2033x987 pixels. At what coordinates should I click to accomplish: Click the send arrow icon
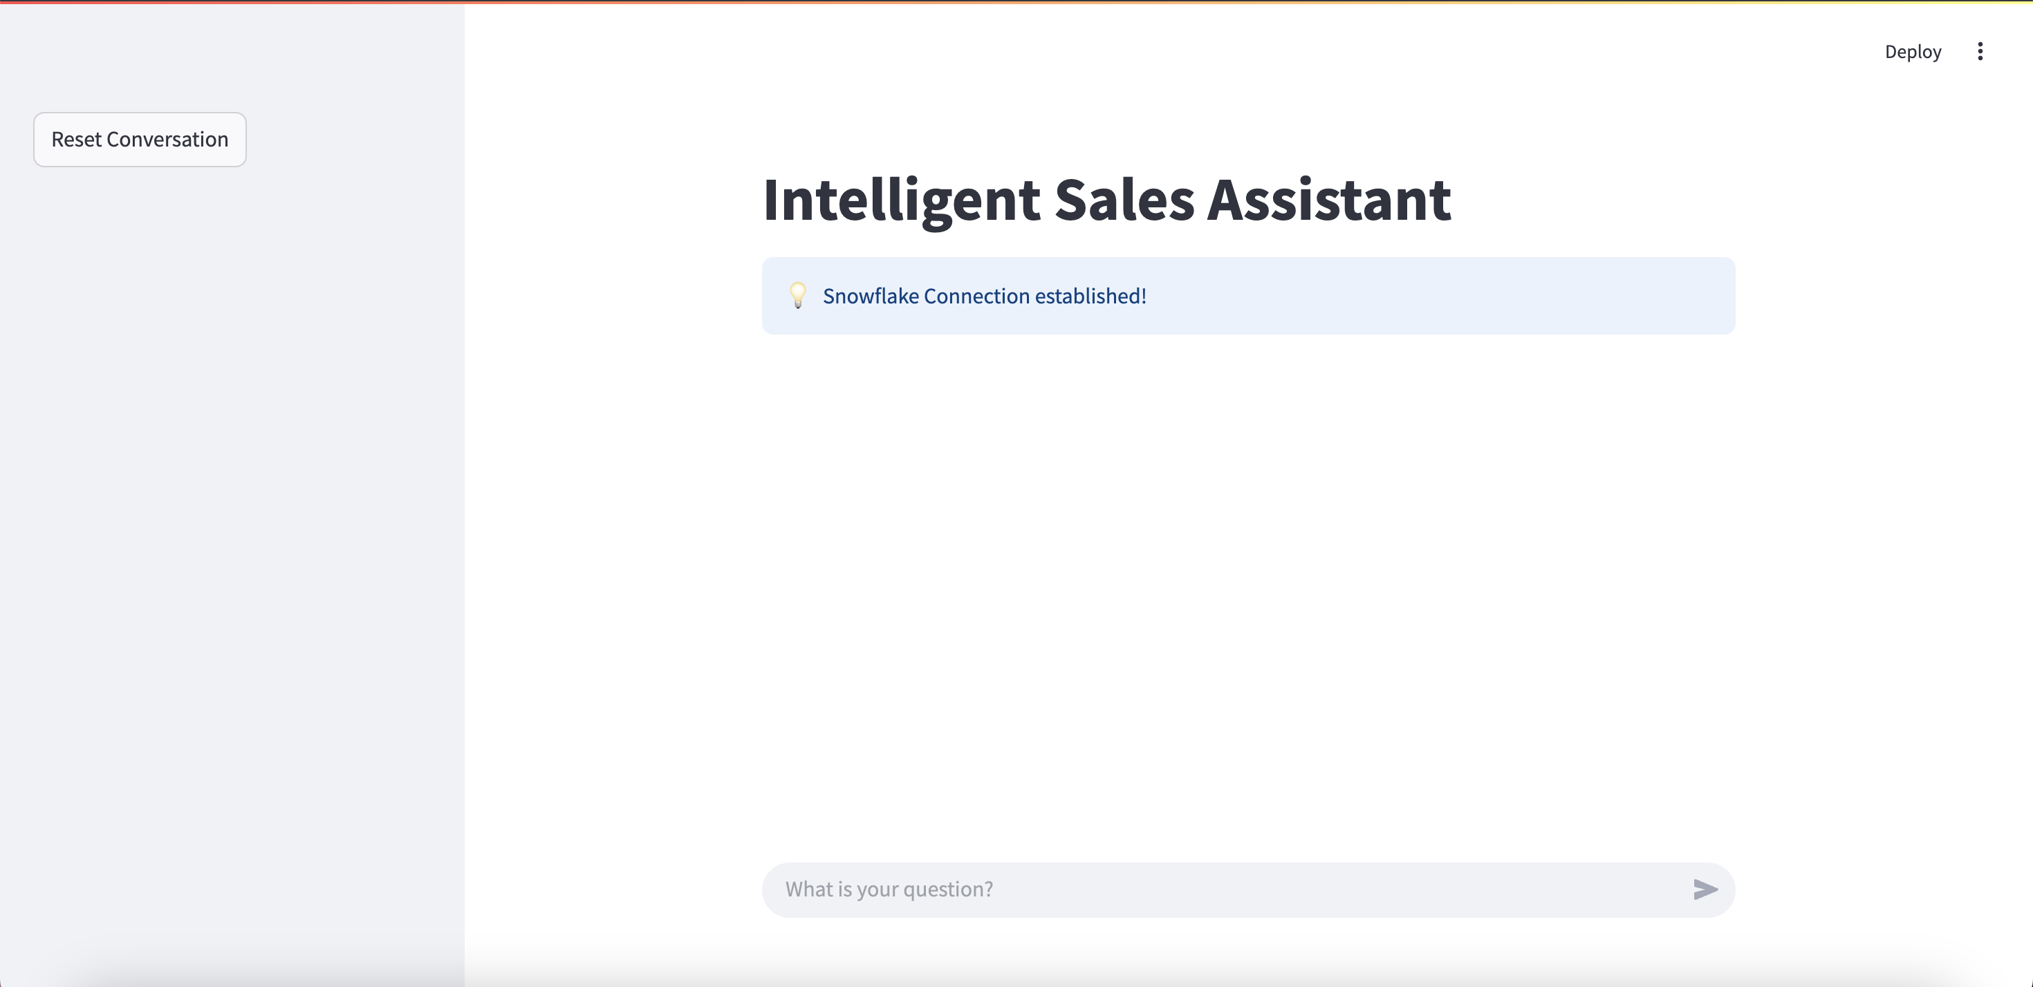[1705, 889]
